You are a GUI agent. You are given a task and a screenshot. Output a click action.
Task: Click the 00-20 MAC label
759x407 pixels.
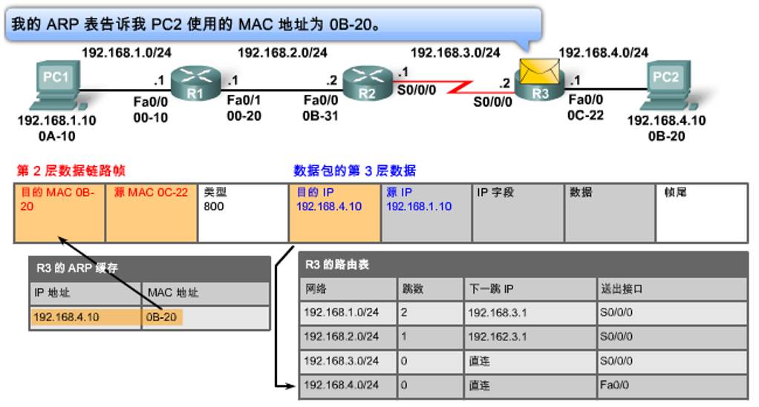pos(244,116)
